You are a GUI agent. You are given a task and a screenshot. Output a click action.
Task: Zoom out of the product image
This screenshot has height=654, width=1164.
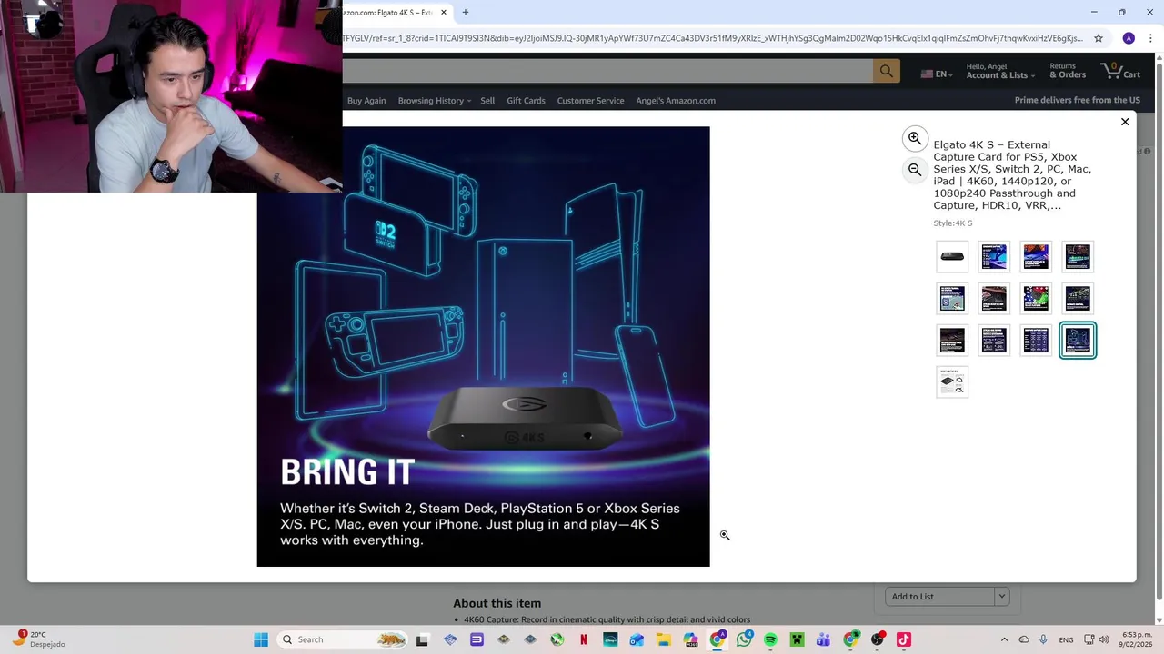click(915, 170)
